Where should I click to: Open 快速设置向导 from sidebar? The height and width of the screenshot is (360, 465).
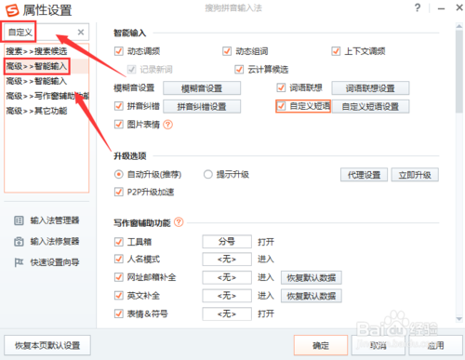pyautogui.click(x=46, y=262)
